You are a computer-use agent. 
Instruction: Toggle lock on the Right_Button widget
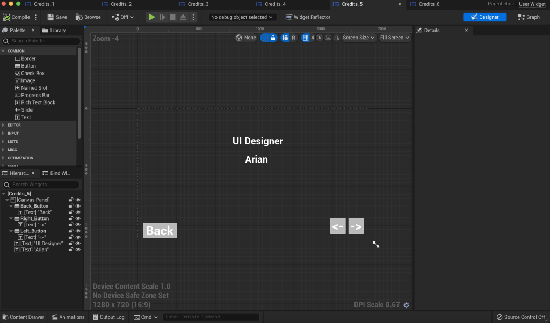[x=70, y=218]
